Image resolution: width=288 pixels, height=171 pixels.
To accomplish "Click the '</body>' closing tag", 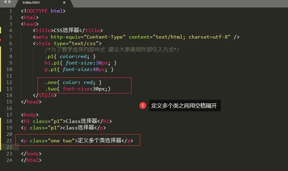I will 31,154.
